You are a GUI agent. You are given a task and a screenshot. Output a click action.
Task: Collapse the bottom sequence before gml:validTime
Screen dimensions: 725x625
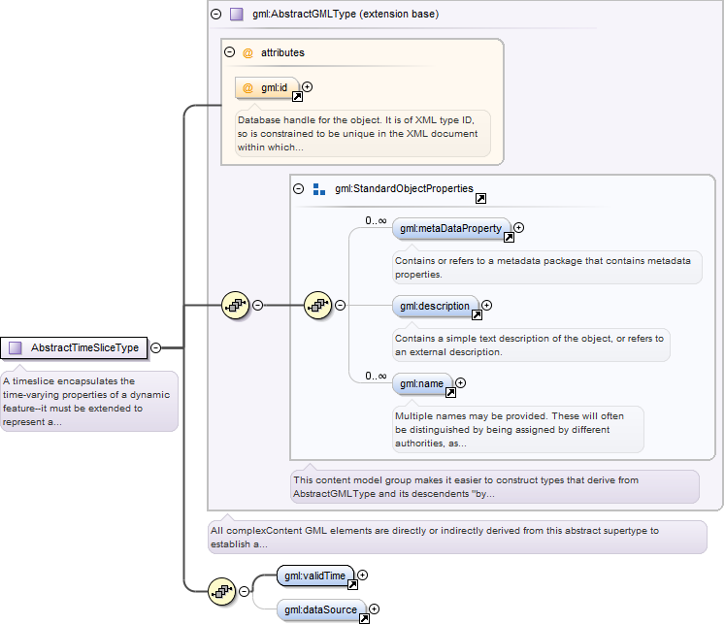(245, 591)
